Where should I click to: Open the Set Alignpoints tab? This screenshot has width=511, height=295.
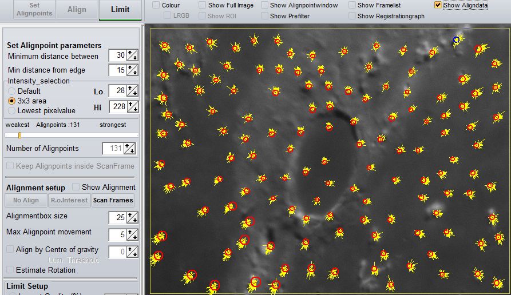pos(34,9)
